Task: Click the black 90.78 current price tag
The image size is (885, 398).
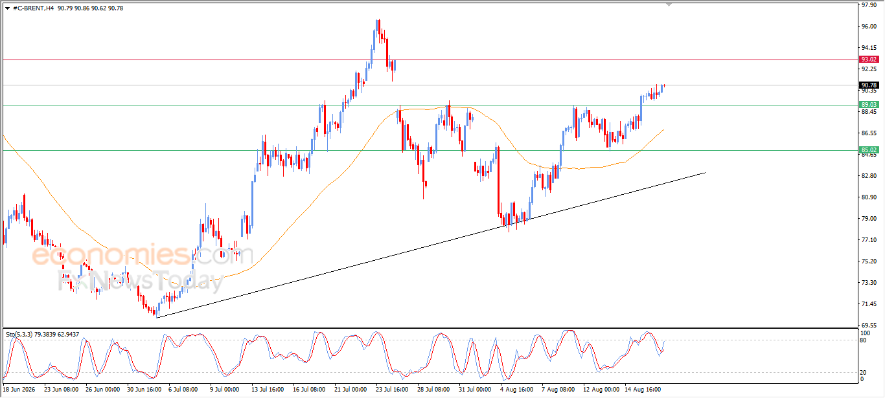Action: point(869,85)
